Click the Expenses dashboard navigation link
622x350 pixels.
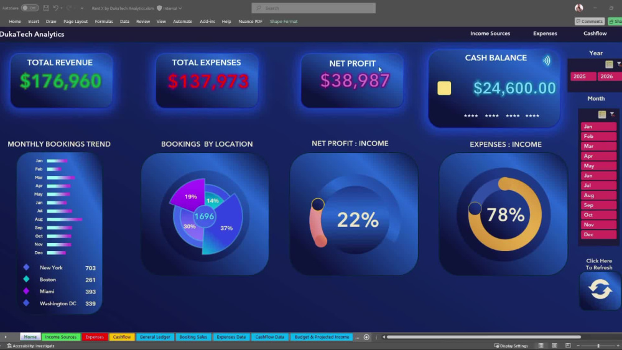point(545,34)
